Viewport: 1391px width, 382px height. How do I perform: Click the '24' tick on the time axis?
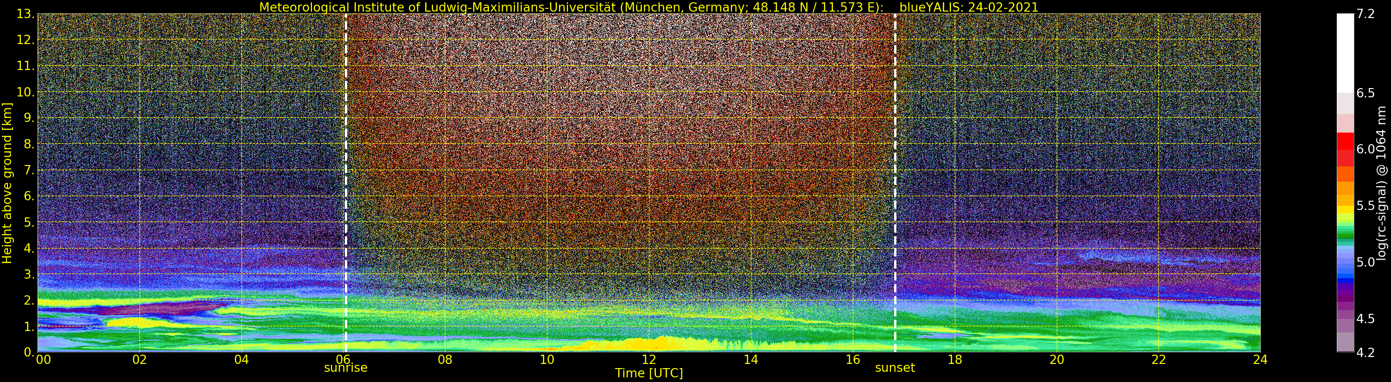click(x=1260, y=360)
